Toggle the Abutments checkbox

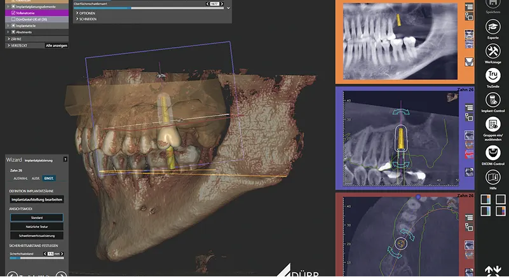click(x=13, y=32)
